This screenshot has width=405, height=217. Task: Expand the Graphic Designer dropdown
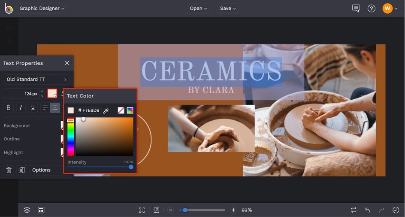pyautogui.click(x=42, y=9)
